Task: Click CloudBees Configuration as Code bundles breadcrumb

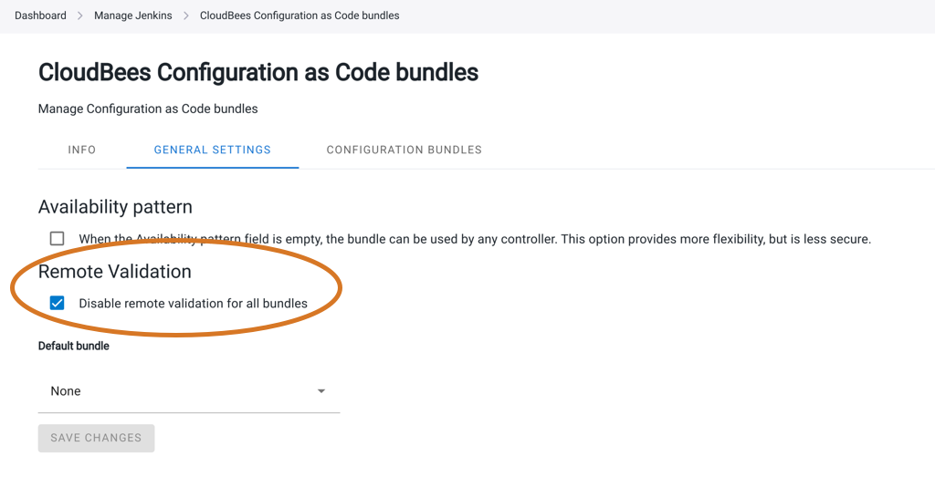Action: point(299,16)
